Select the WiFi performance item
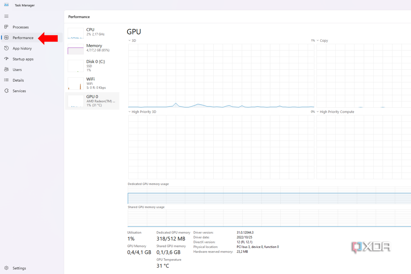411x274 pixels. point(92,83)
